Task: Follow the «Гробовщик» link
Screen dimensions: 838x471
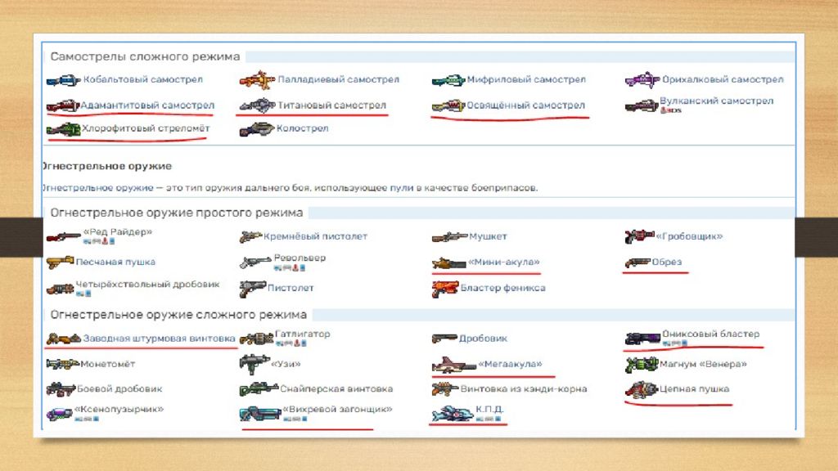Action: [x=689, y=236]
